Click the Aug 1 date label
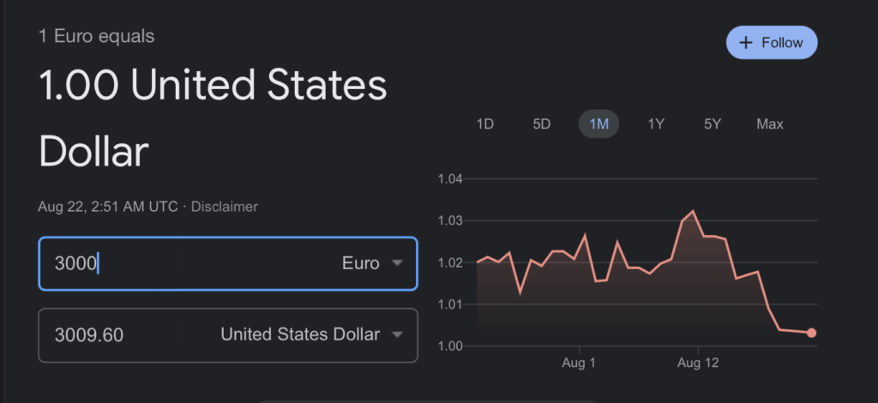Image resolution: width=878 pixels, height=403 pixels. (580, 364)
